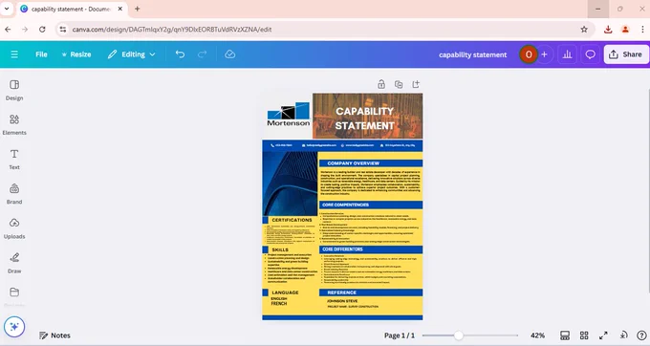This screenshot has height=346, width=650.
Task: Reload the browser page
Action: click(42, 30)
